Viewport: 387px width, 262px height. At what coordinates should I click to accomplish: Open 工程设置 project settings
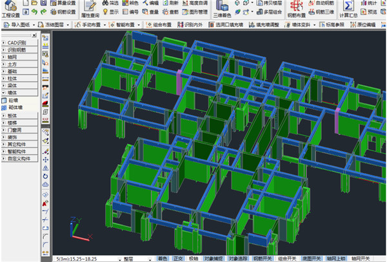[10, 9]
